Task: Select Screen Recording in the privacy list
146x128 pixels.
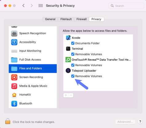Action: [x=33, y=77]
